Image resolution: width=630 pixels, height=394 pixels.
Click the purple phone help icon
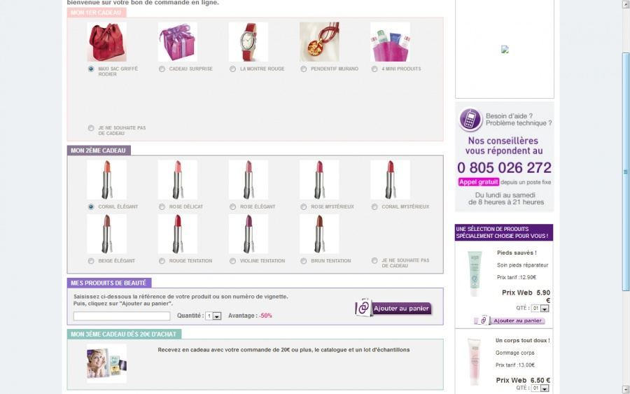pyautogui.click(x=470, y=120)
